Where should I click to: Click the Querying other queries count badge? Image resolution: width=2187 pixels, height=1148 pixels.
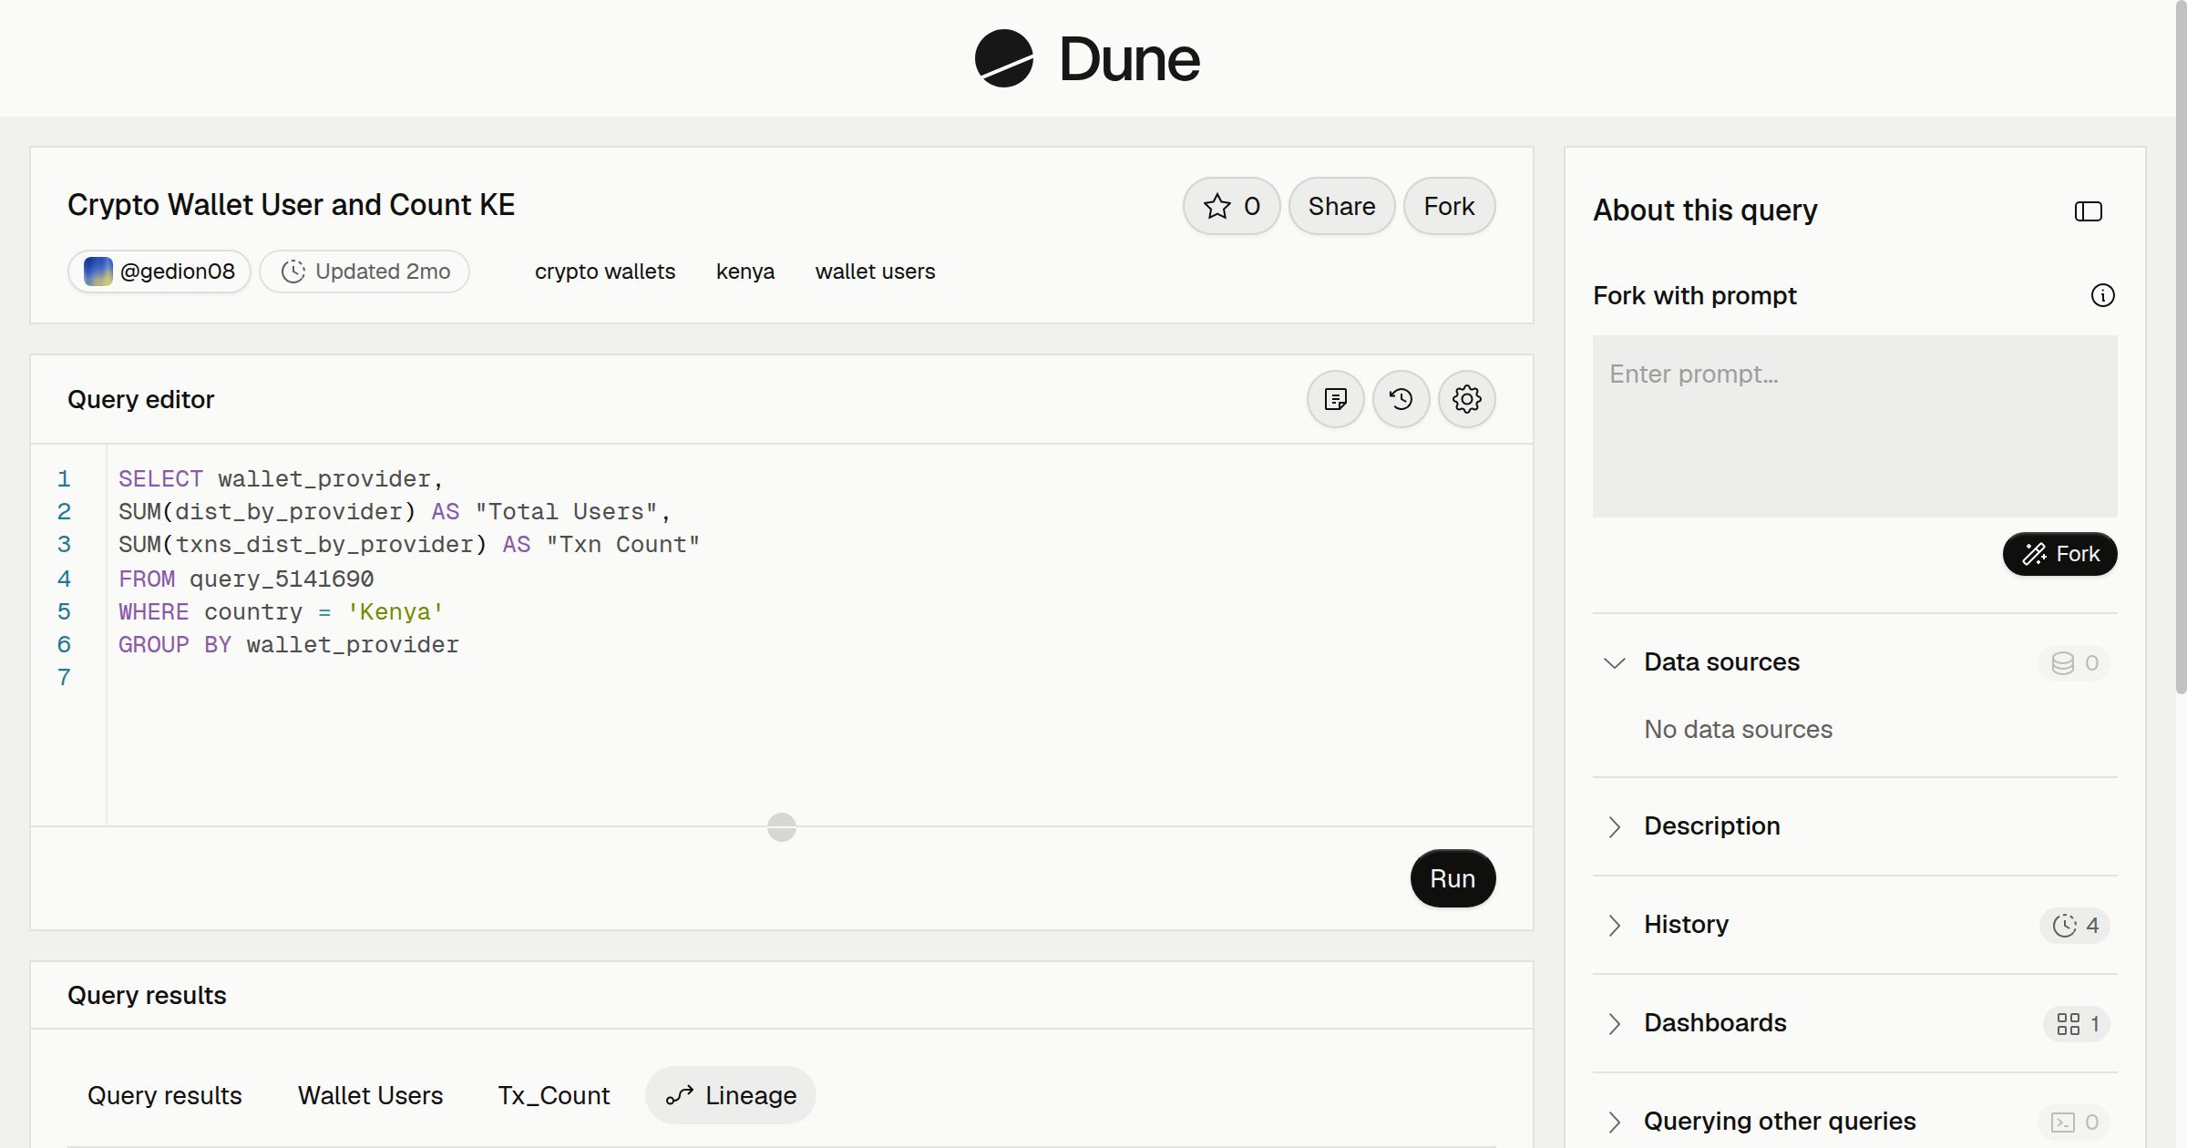(2074, 1122)
